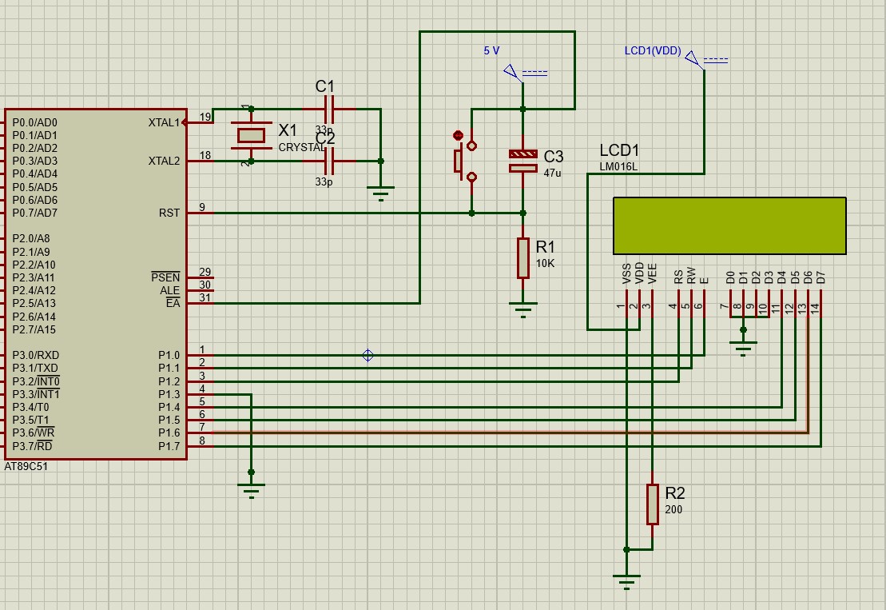Click the P1.7 pin label
Screen dimensions: 886x610
coord(169,446)
